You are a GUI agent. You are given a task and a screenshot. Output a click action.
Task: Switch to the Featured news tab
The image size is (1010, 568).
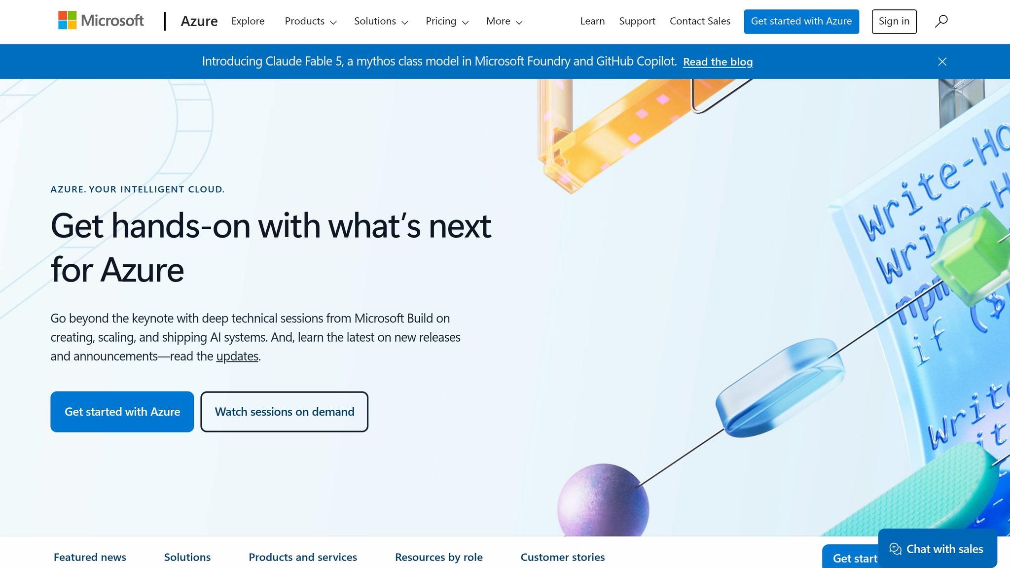(x=90, y=557)
